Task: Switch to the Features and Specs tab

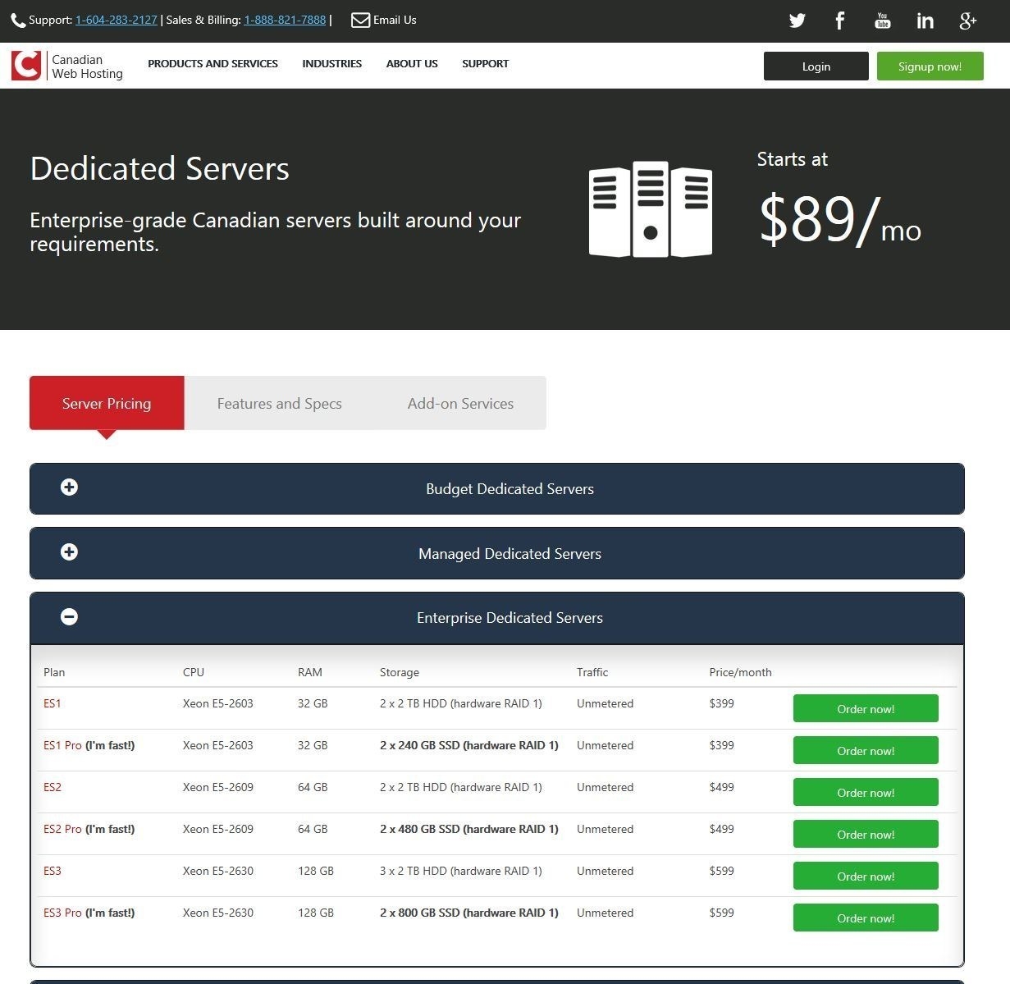Action: [x=279, y=403]
